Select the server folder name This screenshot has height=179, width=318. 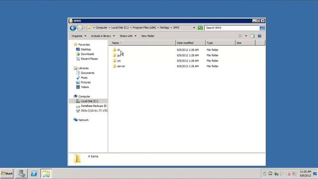121,66
